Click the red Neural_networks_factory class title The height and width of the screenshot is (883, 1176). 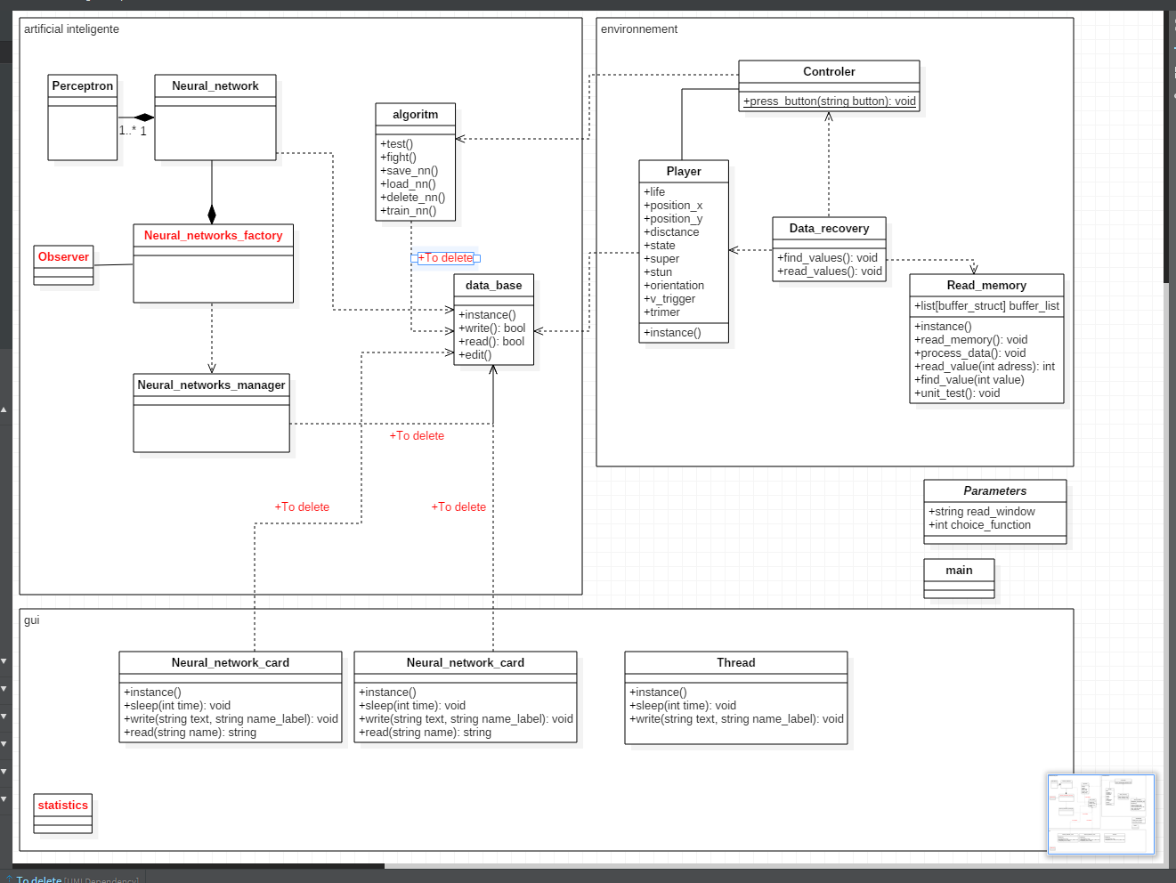pos(214,236)
